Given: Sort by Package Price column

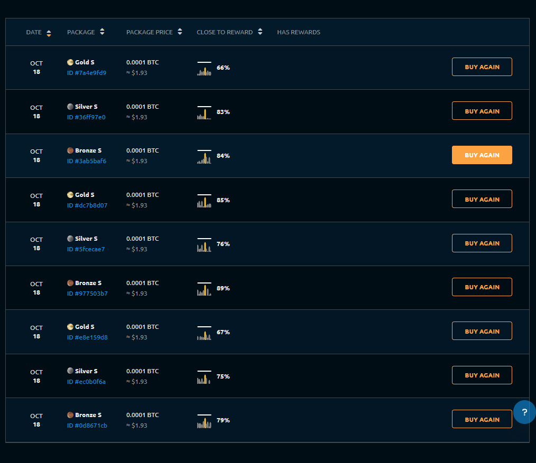Looking at the screenshot, I should pos(154,32).
